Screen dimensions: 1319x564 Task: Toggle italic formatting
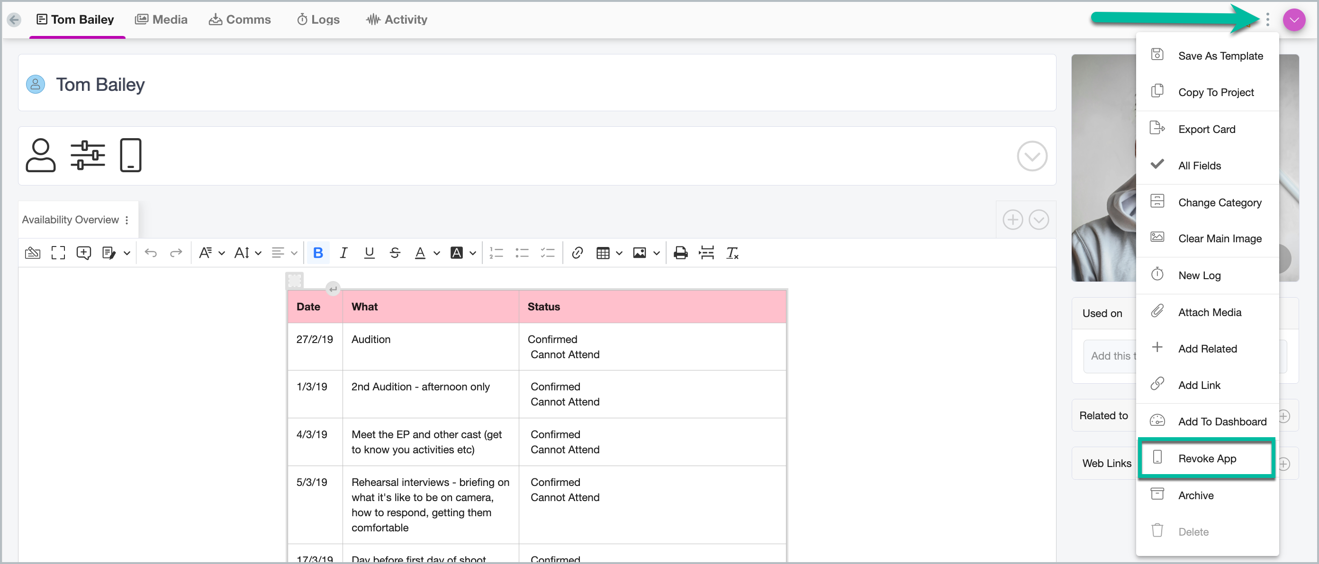[343, 253]
